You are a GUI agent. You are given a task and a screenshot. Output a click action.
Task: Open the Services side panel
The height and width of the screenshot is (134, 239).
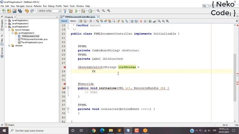pyautogui.click(x=2, y=52)
